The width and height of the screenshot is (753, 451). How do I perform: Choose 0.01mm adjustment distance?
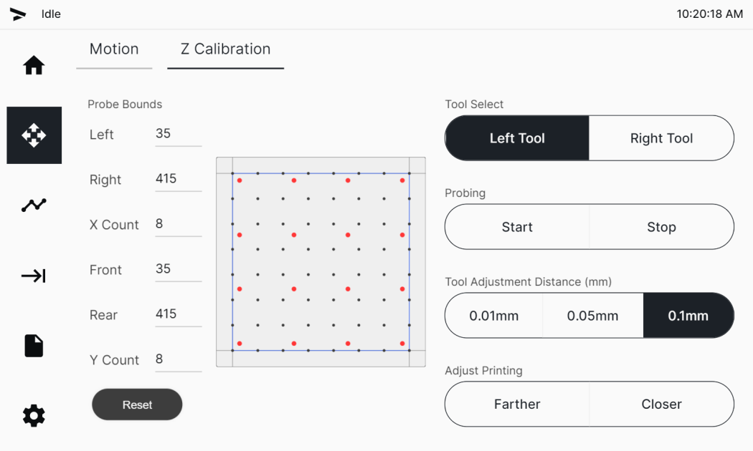click(x=494, y=316)
